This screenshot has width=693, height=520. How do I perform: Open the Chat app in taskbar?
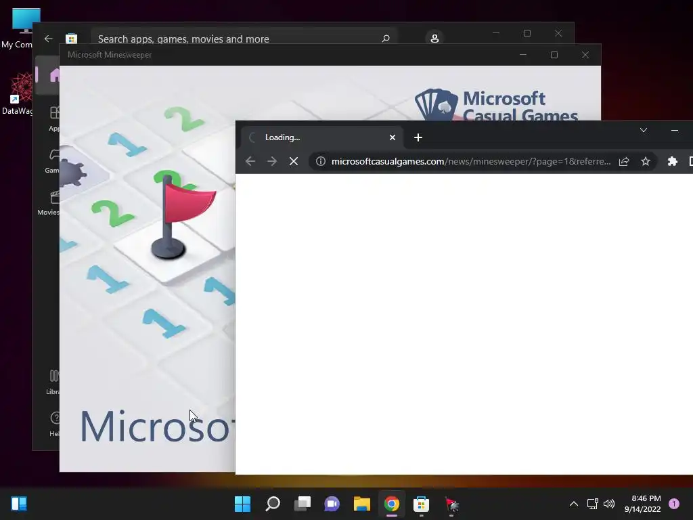point(332,504)
